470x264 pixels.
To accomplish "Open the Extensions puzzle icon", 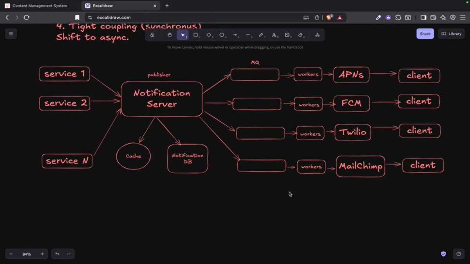I will tap(398, 17).
